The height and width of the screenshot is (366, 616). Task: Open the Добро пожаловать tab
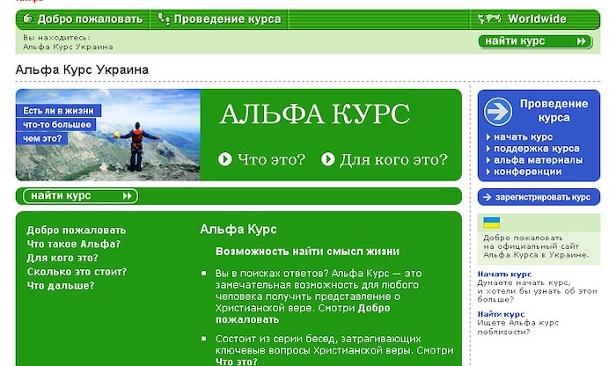[83, 19]
